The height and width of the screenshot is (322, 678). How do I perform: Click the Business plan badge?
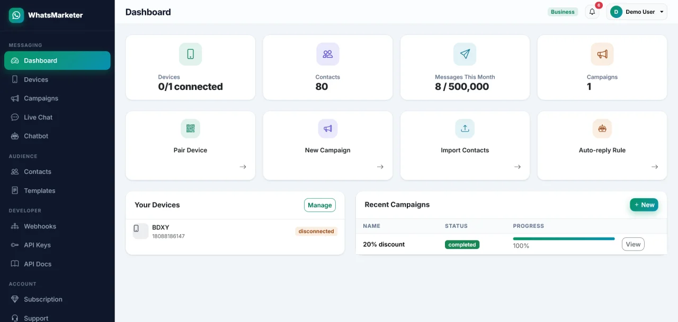tap(563, 12)
